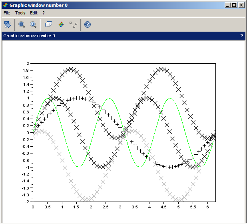This screenshot has width=247, height=224.
Task: Close the graphic window
Action: pos(241,5)
